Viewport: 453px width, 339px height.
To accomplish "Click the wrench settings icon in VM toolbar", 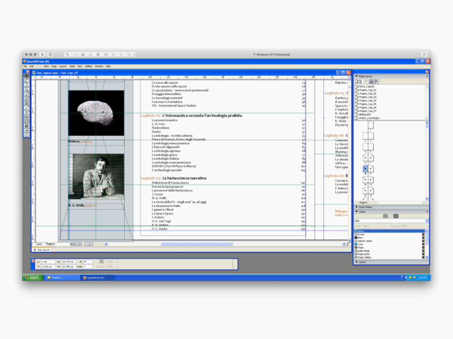I will [67, 54].
